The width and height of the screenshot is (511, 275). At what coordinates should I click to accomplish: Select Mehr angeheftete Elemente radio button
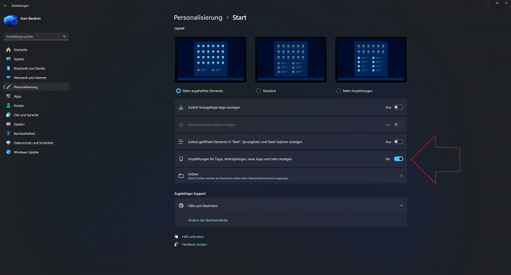point(178,91)
